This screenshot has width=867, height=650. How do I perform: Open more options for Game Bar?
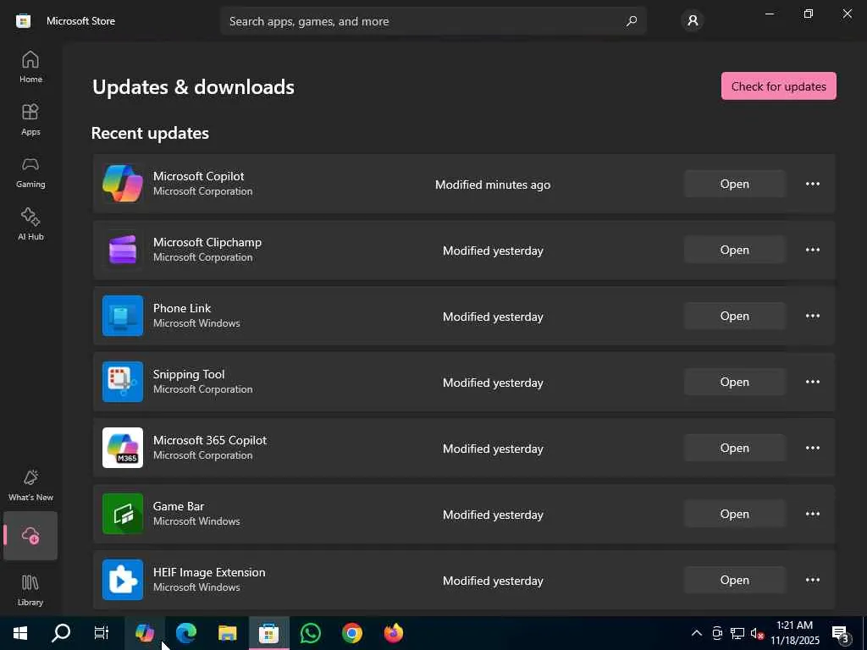812,514
